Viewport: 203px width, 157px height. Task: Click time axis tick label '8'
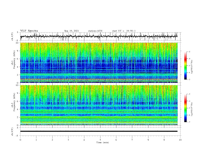pos(148,140)
